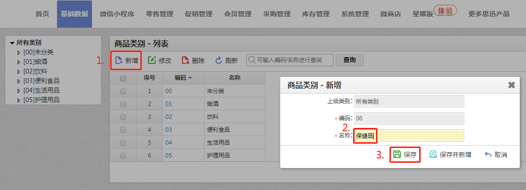Open code link 03

pyautogui.click(x=169, y=130)
